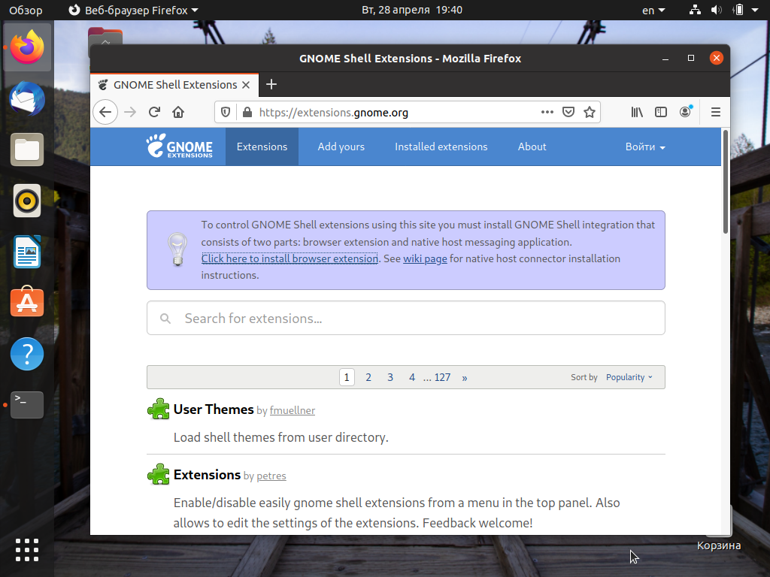
Task: Show applications grid
Action: click(x=27, y=549)
